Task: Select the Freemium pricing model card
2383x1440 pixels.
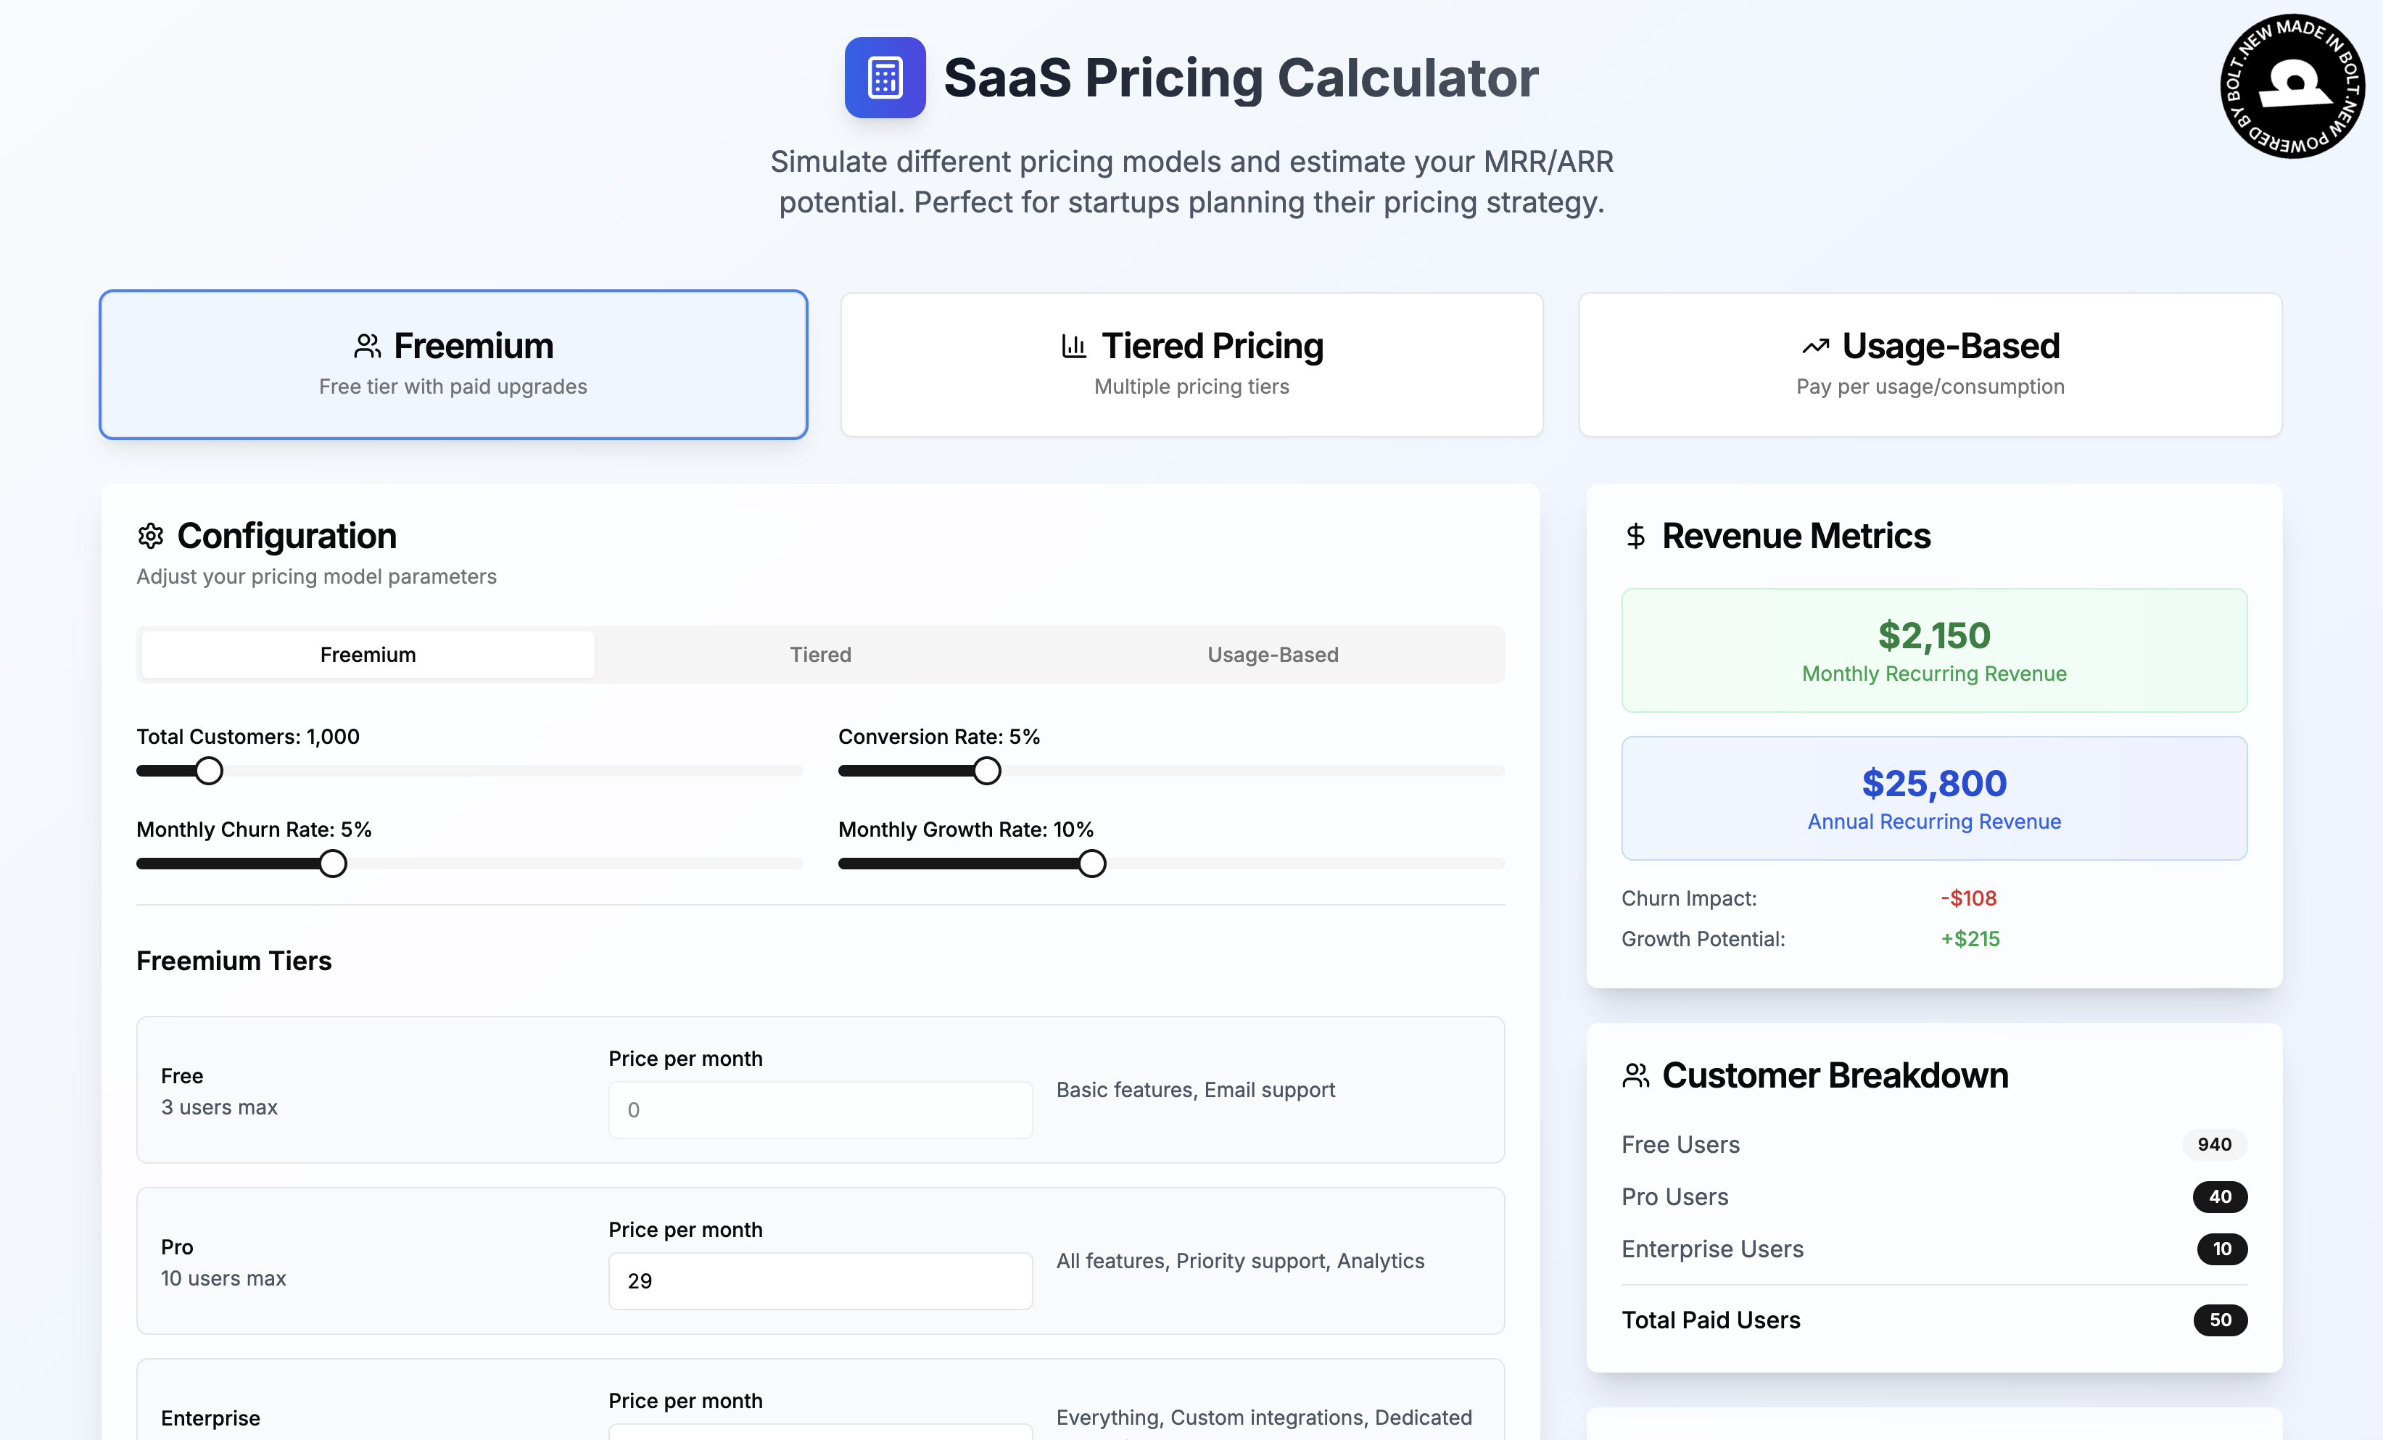Action: click(x=453, y=365)
